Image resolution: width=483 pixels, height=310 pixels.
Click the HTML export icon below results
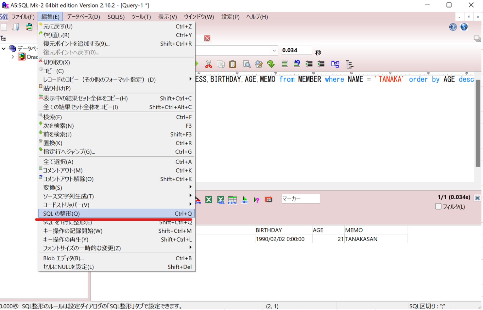(233, 200)
